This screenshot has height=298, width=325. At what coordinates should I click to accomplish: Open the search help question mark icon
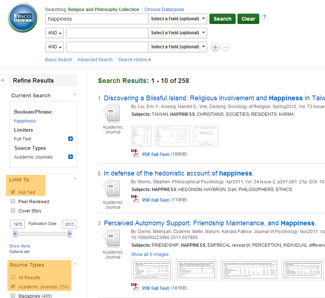click(264, 17)
